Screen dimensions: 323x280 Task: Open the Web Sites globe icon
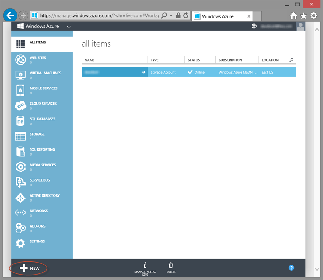(20, 60)
